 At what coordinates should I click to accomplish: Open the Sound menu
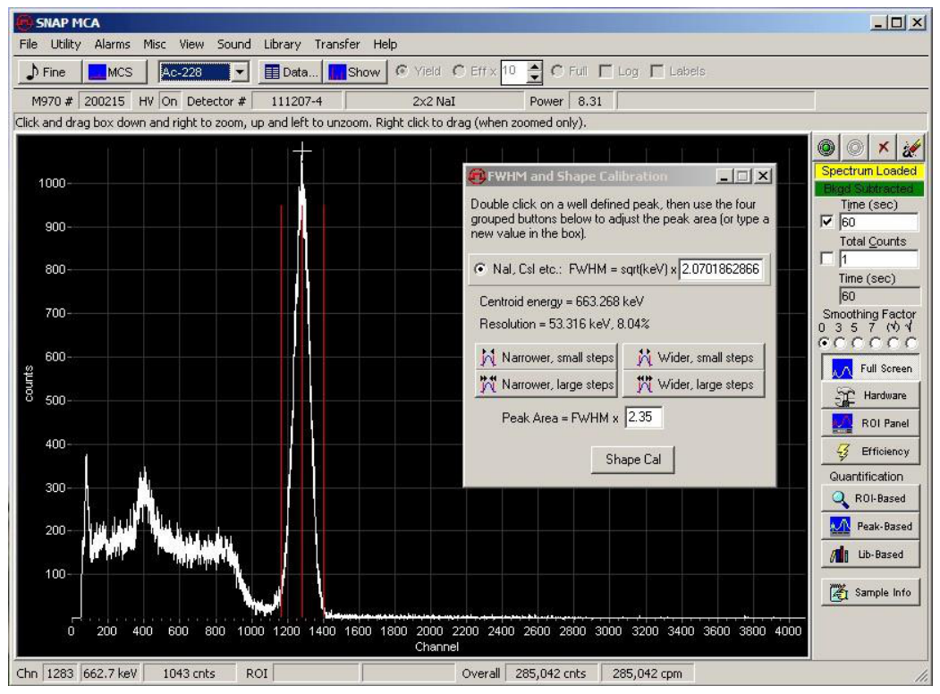tap(233, 45)
